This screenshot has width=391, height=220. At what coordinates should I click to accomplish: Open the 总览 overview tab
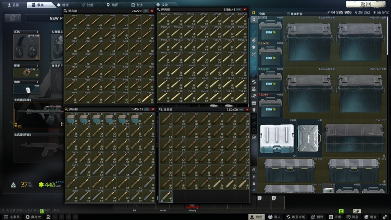pyautogui.click(x=13, y=5)
